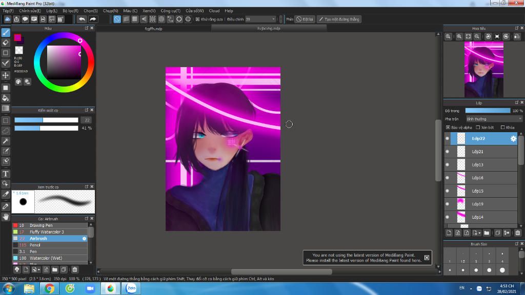The height and width of the screenshot is (295, 525).
Task: Click the Redo arrow in toolbar
Action: click(x=93, y=19)
